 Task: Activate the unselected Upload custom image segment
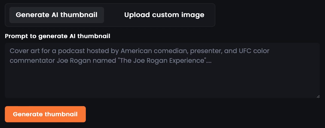pyautogui.click(x=164, y=15)
